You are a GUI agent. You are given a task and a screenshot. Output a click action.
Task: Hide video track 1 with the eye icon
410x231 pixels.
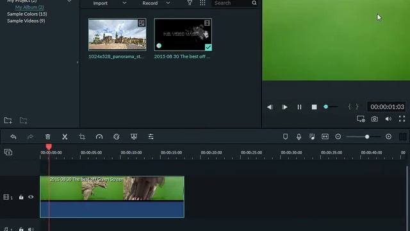31,197
